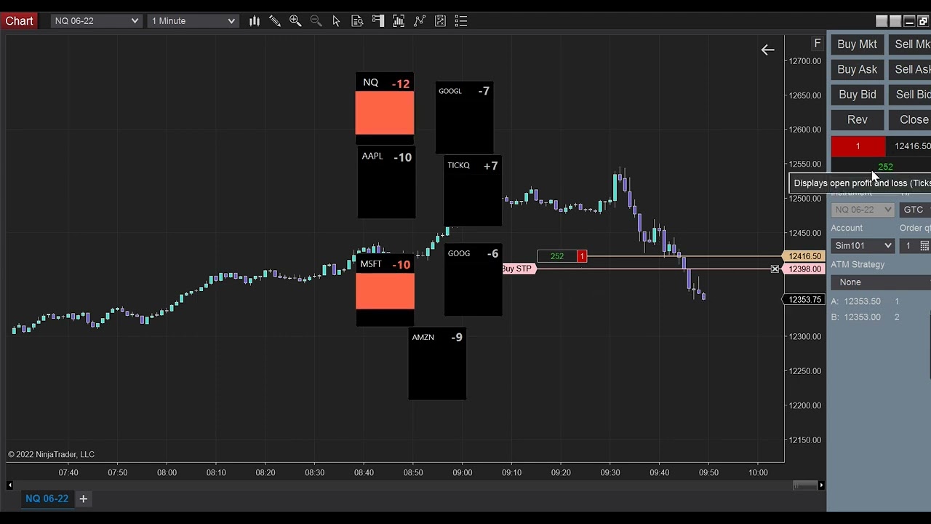Open the instrument dropdown NQ 06-22 in toolbar
This screenshot has height=524, width=931.
[x=96, y=21]
